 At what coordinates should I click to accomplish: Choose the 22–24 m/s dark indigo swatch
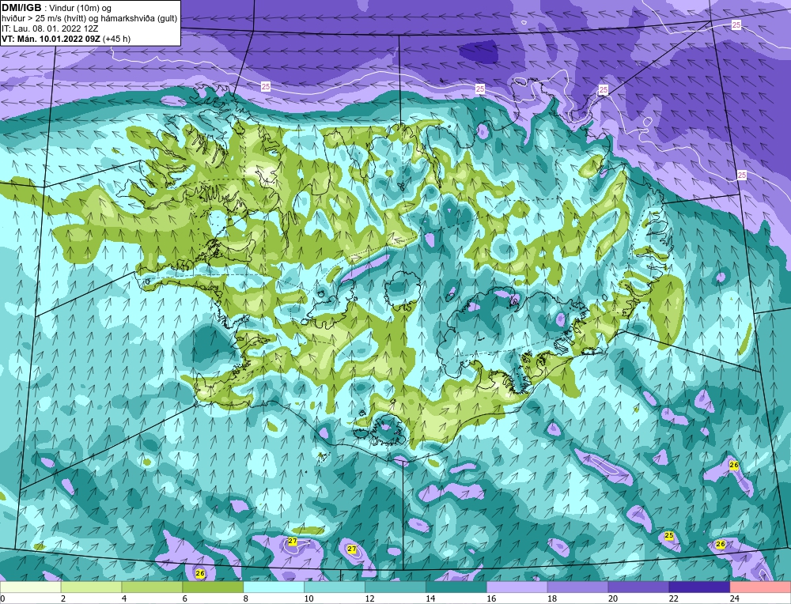[699, 587]
